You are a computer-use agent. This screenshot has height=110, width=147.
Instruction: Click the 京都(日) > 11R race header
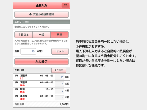pyautogui.click(x=41, y=22)
